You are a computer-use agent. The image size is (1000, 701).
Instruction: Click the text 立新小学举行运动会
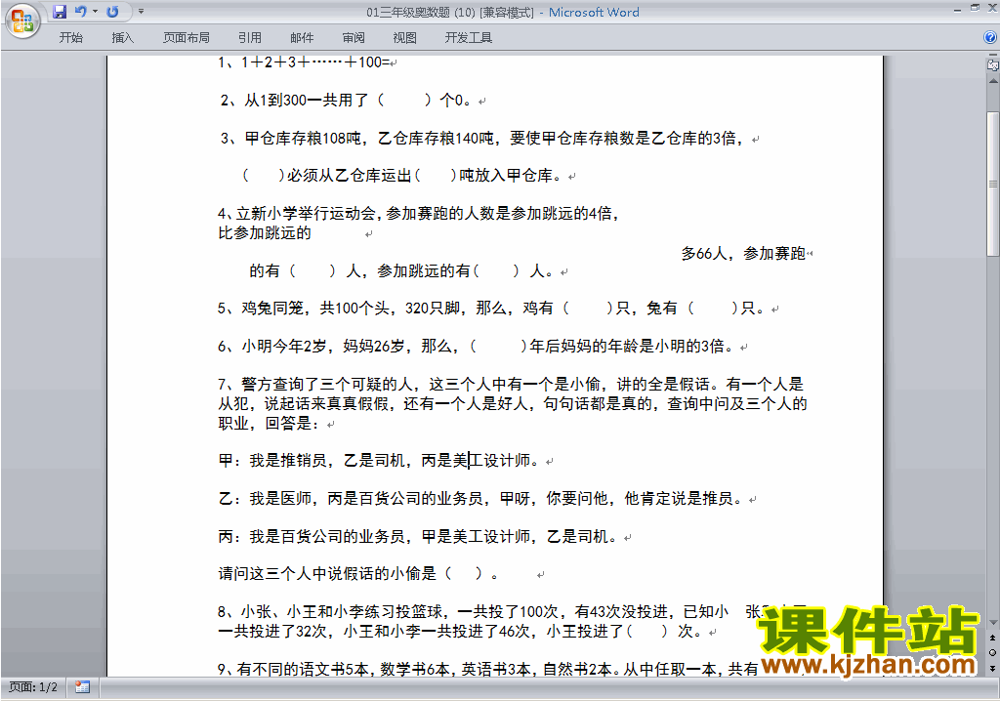306,214
